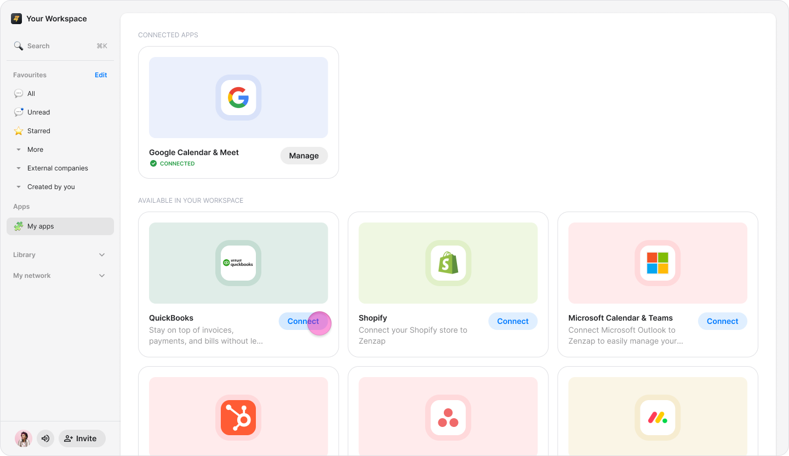Click the Google logo icon
789x456 pixels.
pyautogui.click(x=238, y=98)
